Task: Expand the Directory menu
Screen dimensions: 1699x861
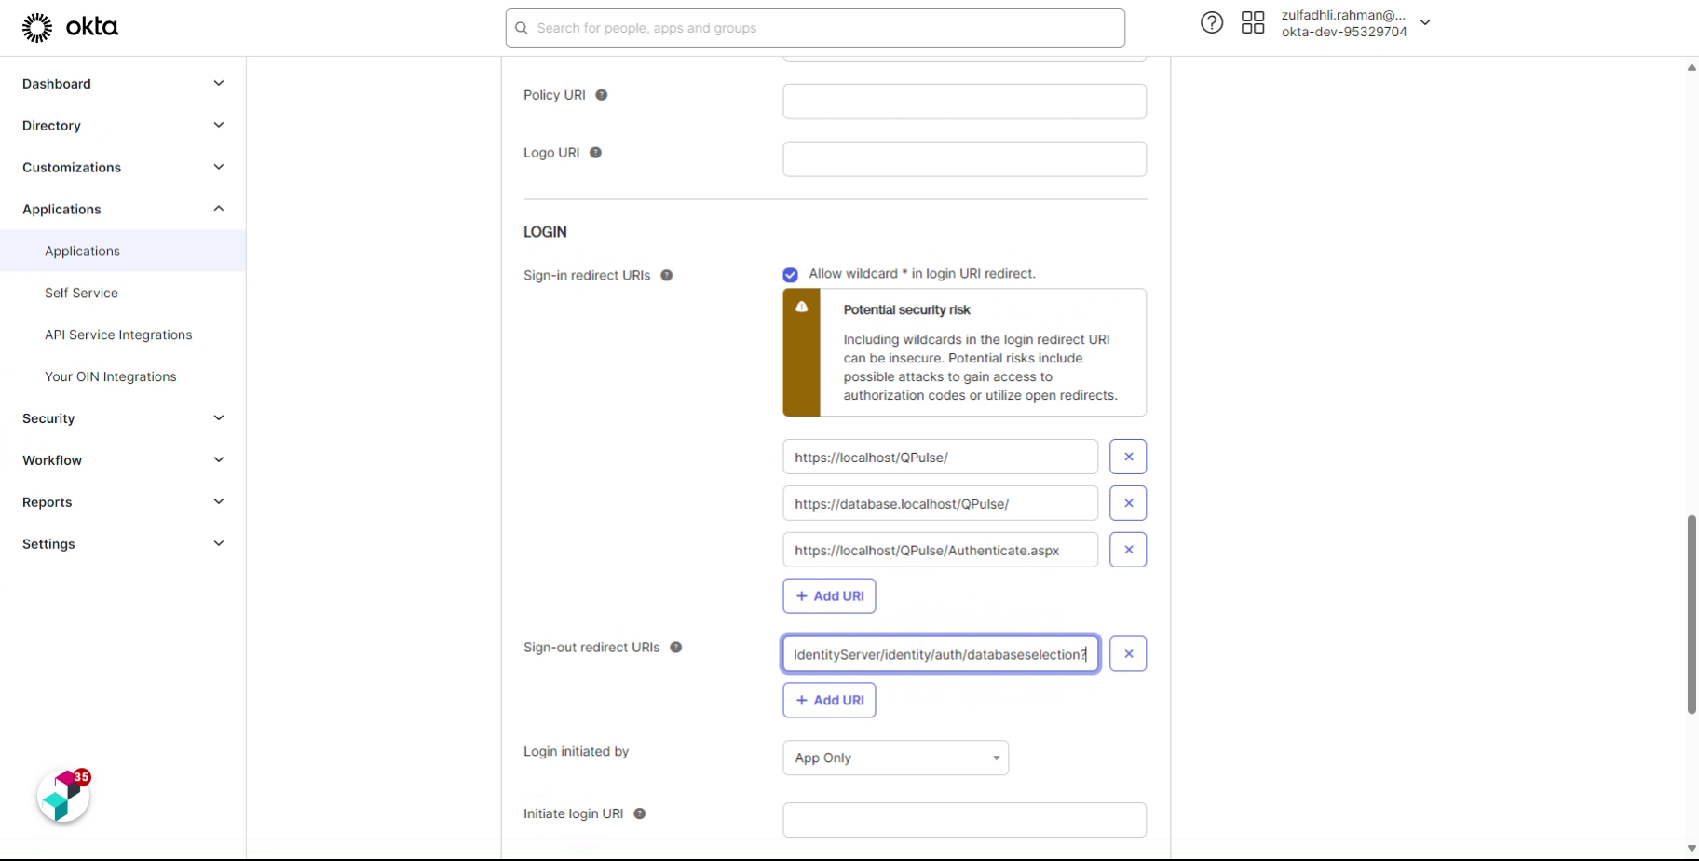Action: (123, 126)
